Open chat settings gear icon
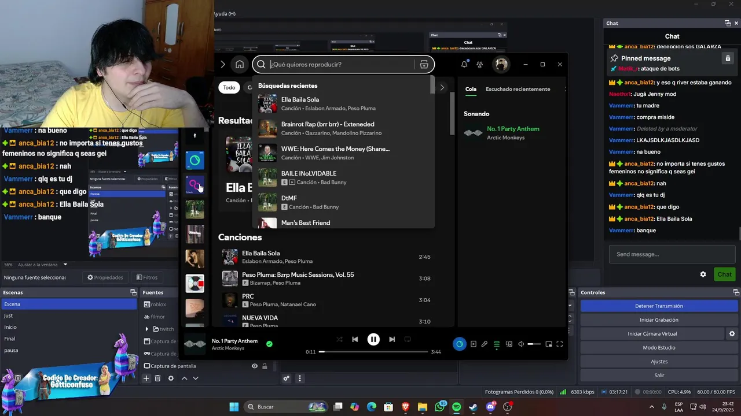 tap(703, 274)
